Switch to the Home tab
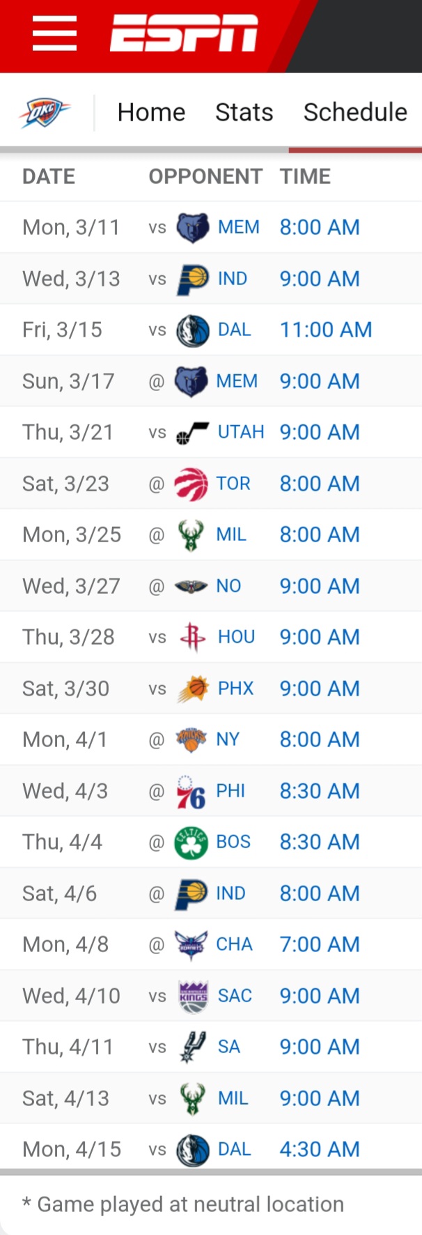Image resolution: width=422 pixels, height=1235 pixels. [x=151, y=112]
